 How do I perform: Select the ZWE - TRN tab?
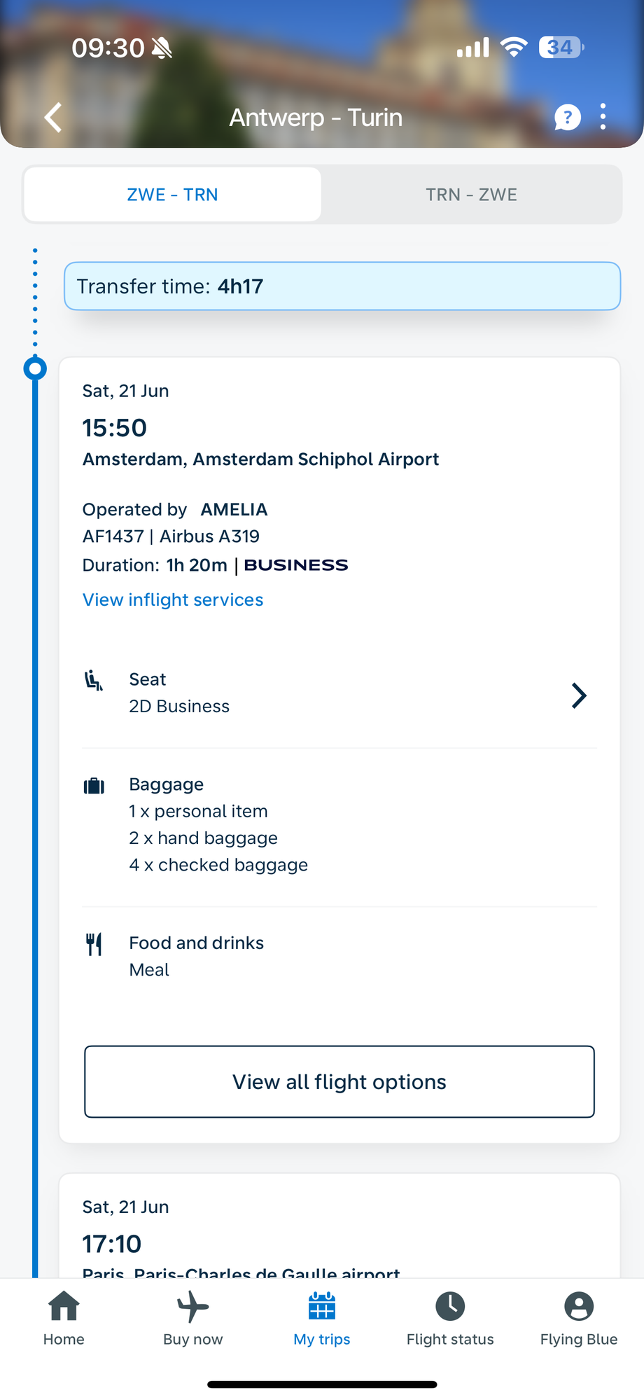tap(172, 195)
